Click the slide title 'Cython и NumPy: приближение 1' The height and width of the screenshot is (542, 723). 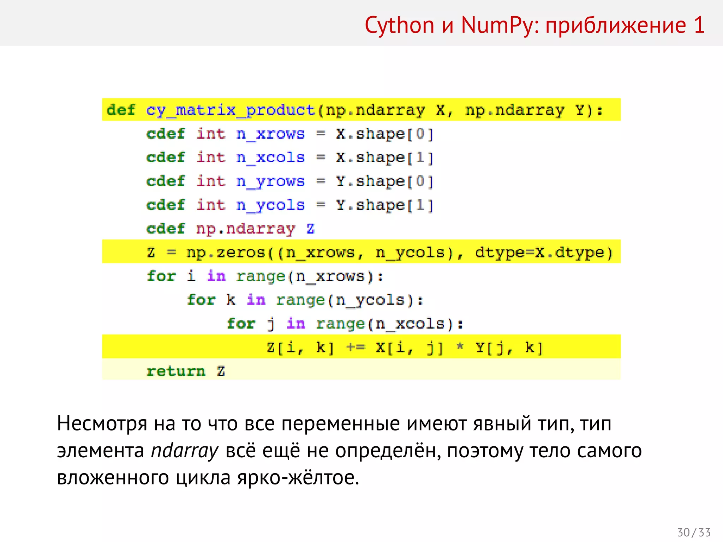[x=534, y=25]
